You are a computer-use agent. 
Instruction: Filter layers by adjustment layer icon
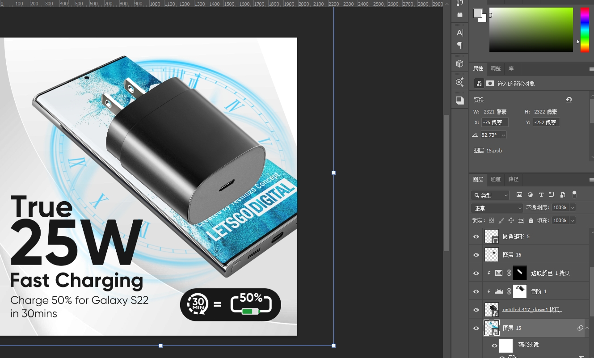click(530, 195)
